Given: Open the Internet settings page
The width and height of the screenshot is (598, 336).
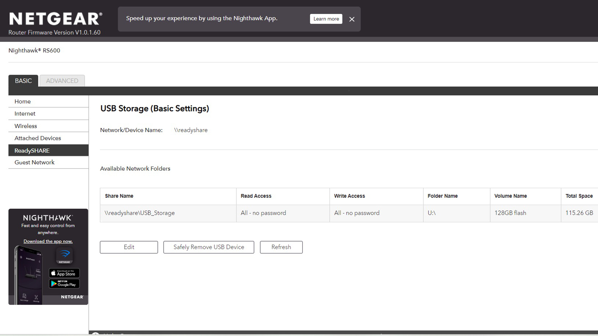Looking at the screenshot, I should [25, 113].
